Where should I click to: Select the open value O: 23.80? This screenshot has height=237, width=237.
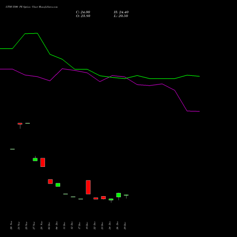point(83,16)
